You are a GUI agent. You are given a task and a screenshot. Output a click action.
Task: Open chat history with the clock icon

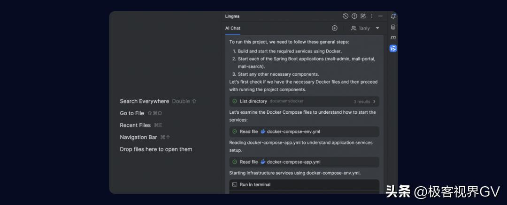tap(346, 16)
